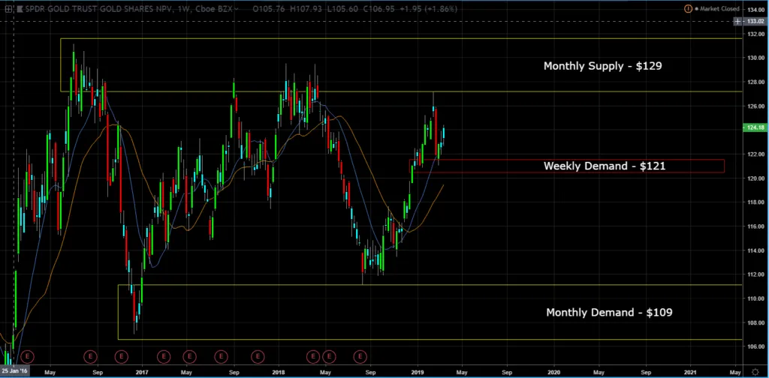769x378 pixels.
Task: Click the 134.00 price scale label
Action: coord(755,10)
